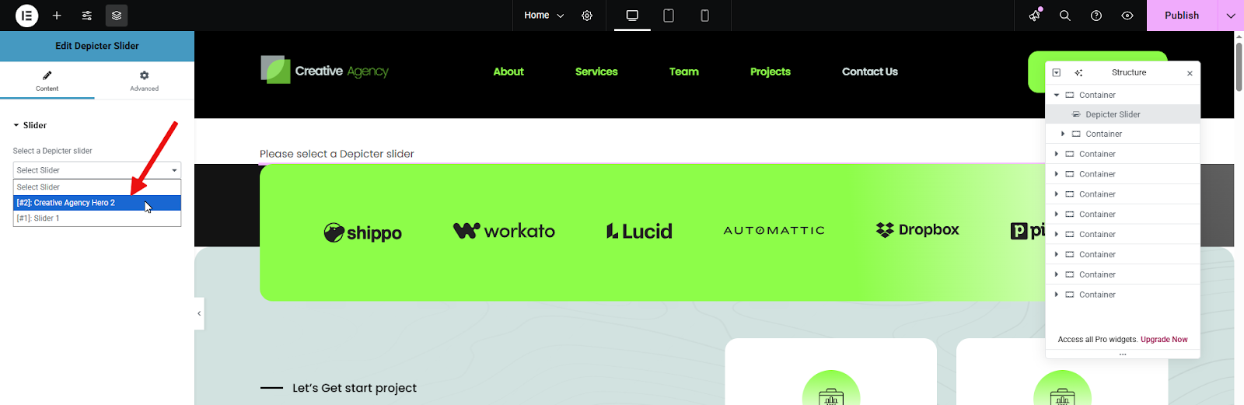Expand the indented nested Container in Structure
Screen dimensions: 1244x405
(x=1063, y=134)
